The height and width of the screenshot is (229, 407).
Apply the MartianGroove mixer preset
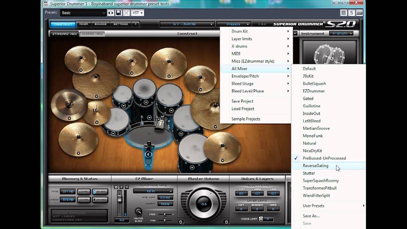[329, 128]
